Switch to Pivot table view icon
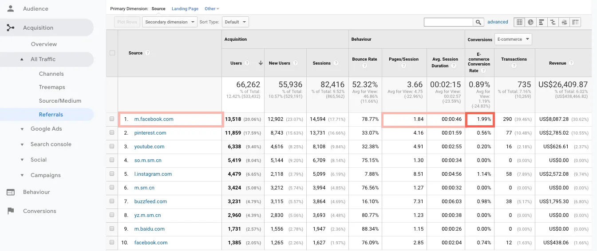 (x=575, y=22)
